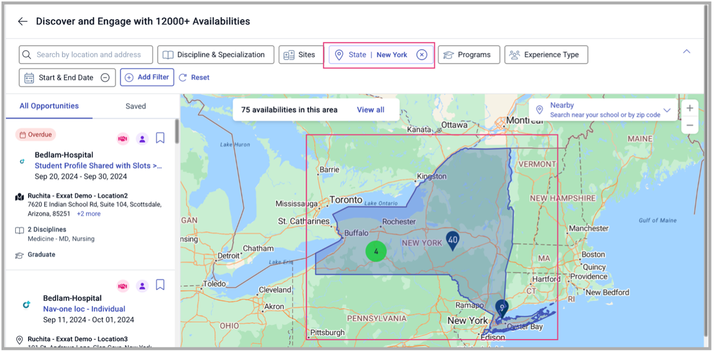Zoom out on the map
Viewport: 714px width, 352px height.
coord(690,126)
